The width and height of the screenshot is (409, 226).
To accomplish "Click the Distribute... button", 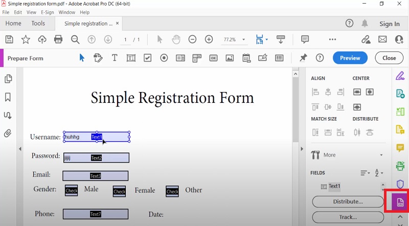I will [x=348, y=201].
